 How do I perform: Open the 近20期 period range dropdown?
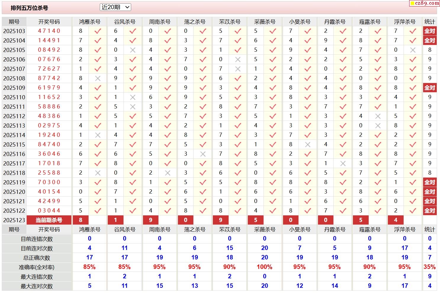tap(115, 7)
